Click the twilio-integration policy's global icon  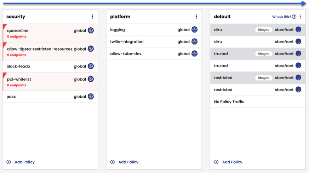(x=195, y=42)
